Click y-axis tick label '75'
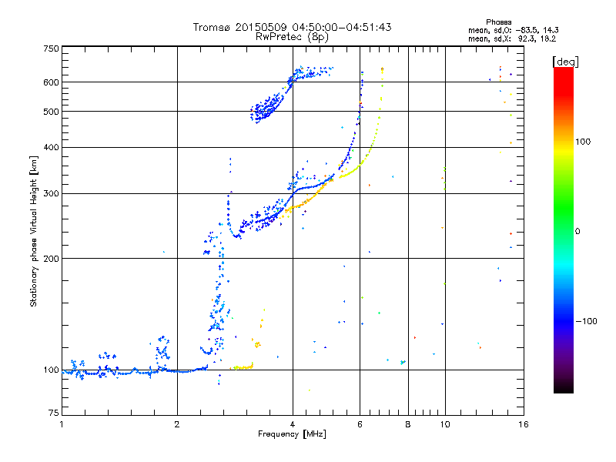Viewport: 616px width, 462px height. tap(54, 413)
